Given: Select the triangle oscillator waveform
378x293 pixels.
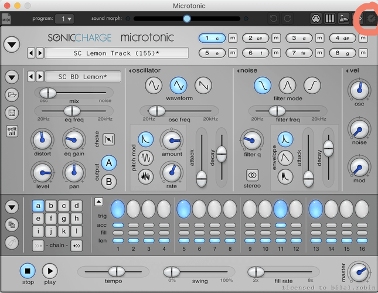Looking at the screenshot, I should point(178,86).
